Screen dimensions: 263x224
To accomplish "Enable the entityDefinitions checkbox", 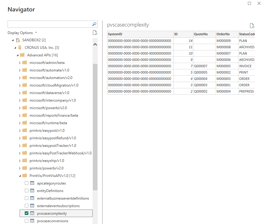I will pyautogui.click(x=27, y=191).
